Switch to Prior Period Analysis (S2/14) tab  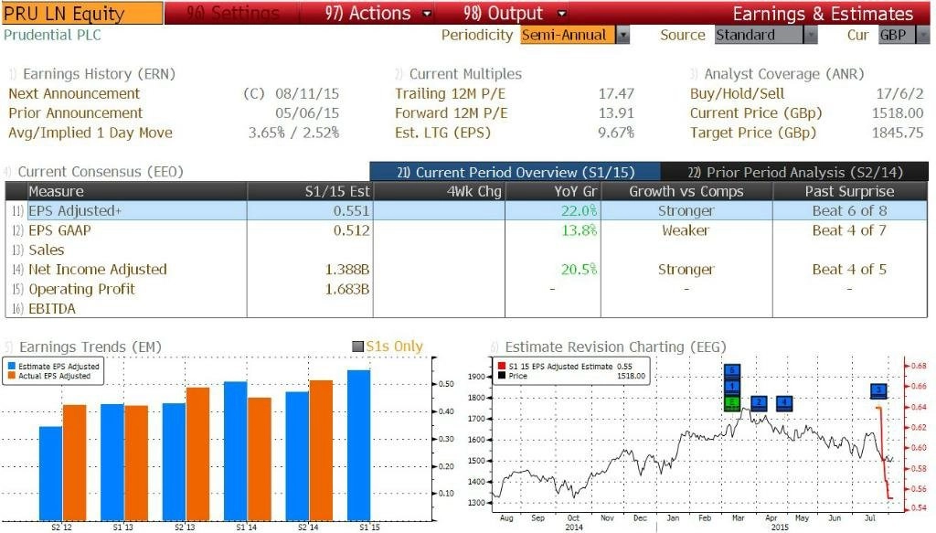coord(794,172)
